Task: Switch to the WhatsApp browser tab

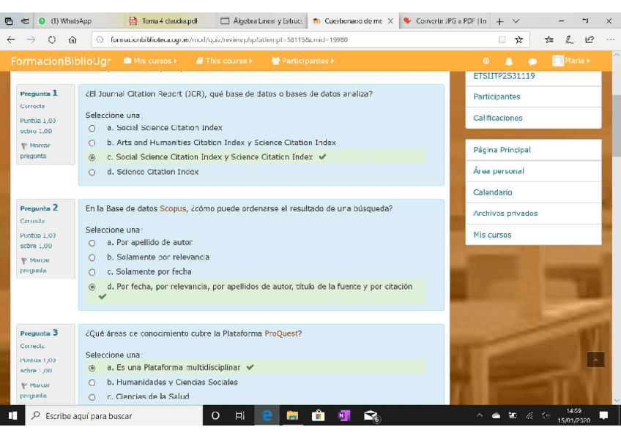Action: click(70, 21)
